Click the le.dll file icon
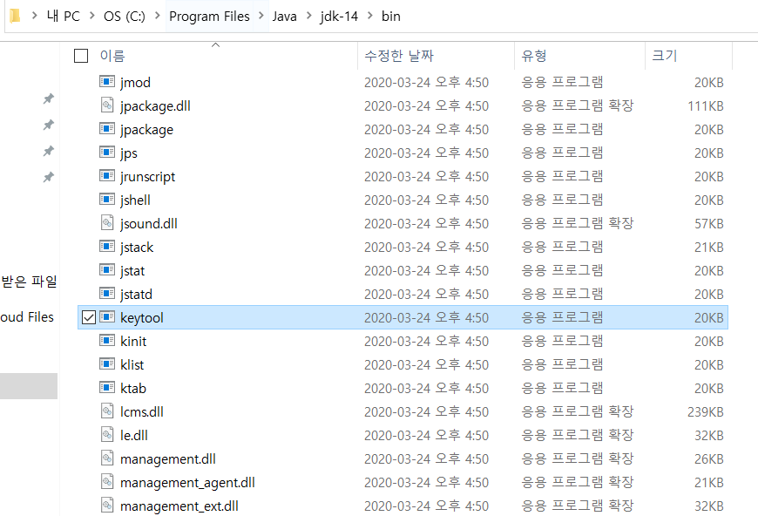The width and height of the screenshot is (758, 516). click(107, 434)
